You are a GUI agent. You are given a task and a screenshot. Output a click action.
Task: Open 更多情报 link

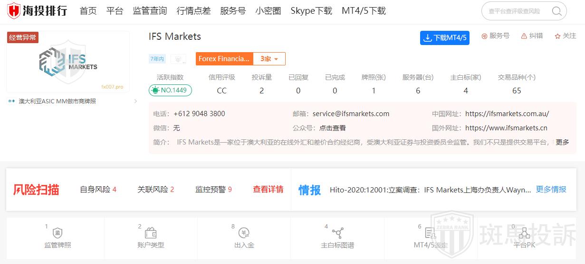tap(551, 190)
